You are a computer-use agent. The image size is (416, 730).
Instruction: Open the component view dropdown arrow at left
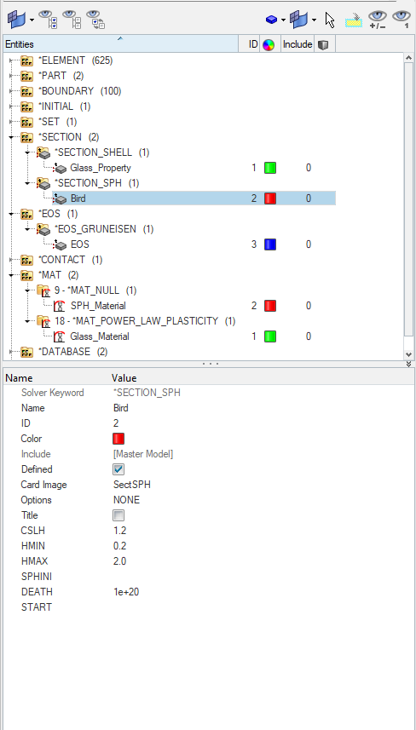coord(32,20)
